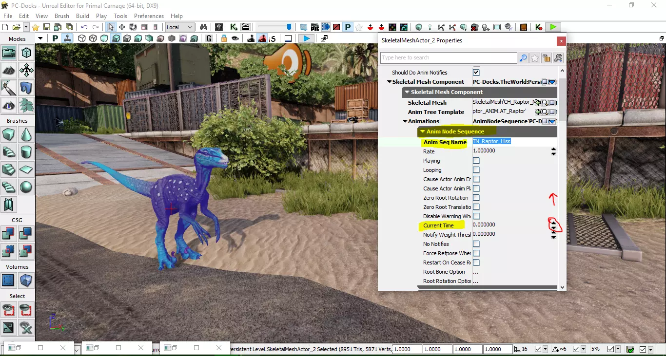Select the Camera mode icon in Modes
This screenshot has width=666, height=356.
pos(9,52)
